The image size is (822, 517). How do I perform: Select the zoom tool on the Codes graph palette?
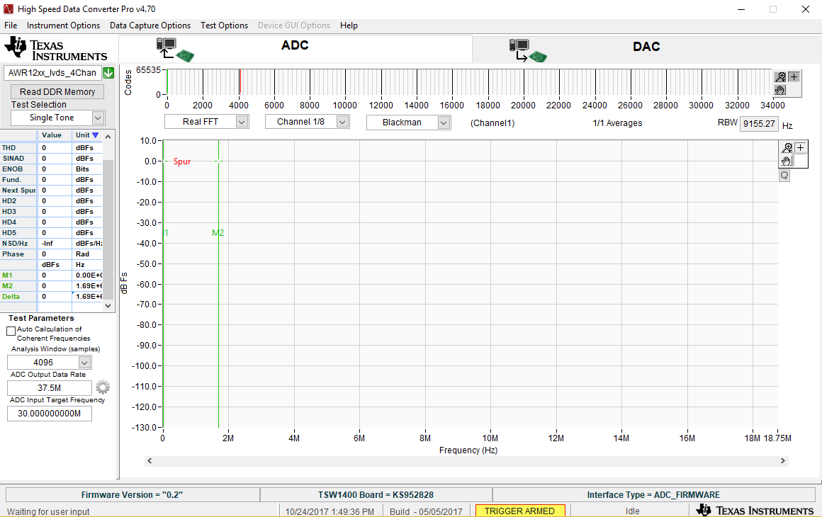click(781, 77)
